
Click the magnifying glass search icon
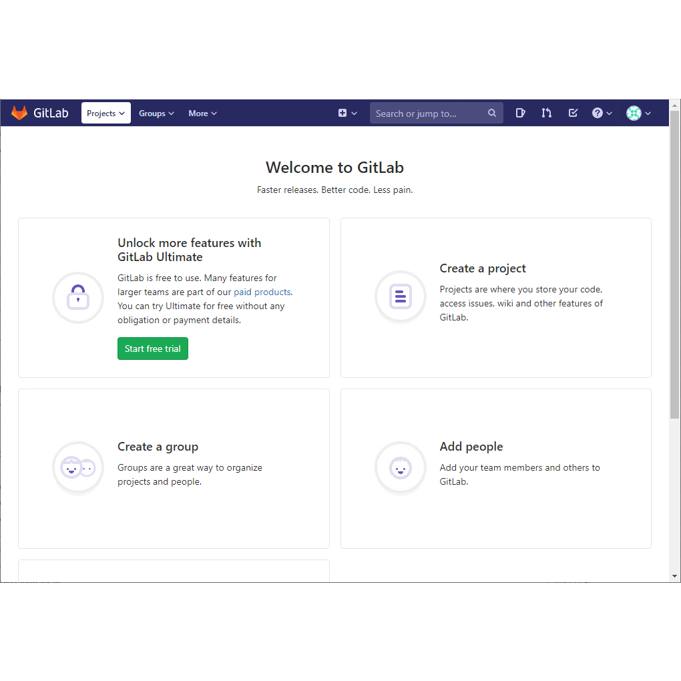click(491, 113)
